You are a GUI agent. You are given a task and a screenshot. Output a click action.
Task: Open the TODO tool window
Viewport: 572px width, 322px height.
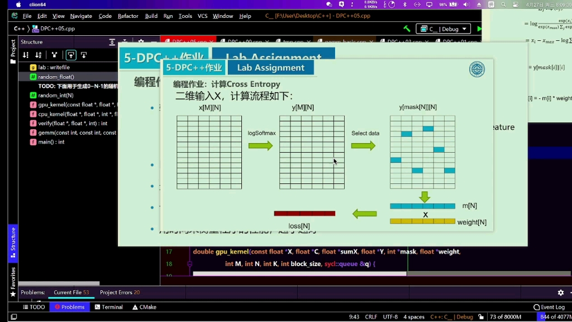click(34, 307)
